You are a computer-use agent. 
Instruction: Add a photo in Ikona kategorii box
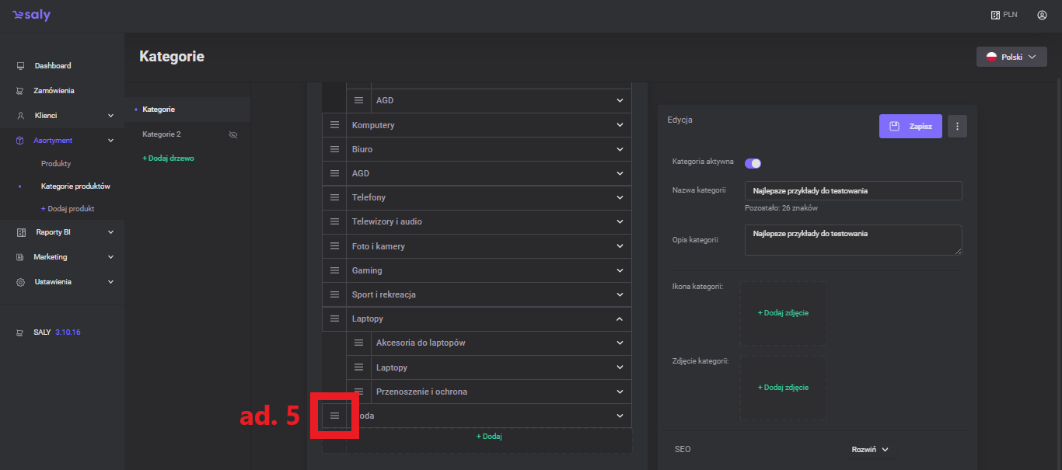click(x=783, y=313)
